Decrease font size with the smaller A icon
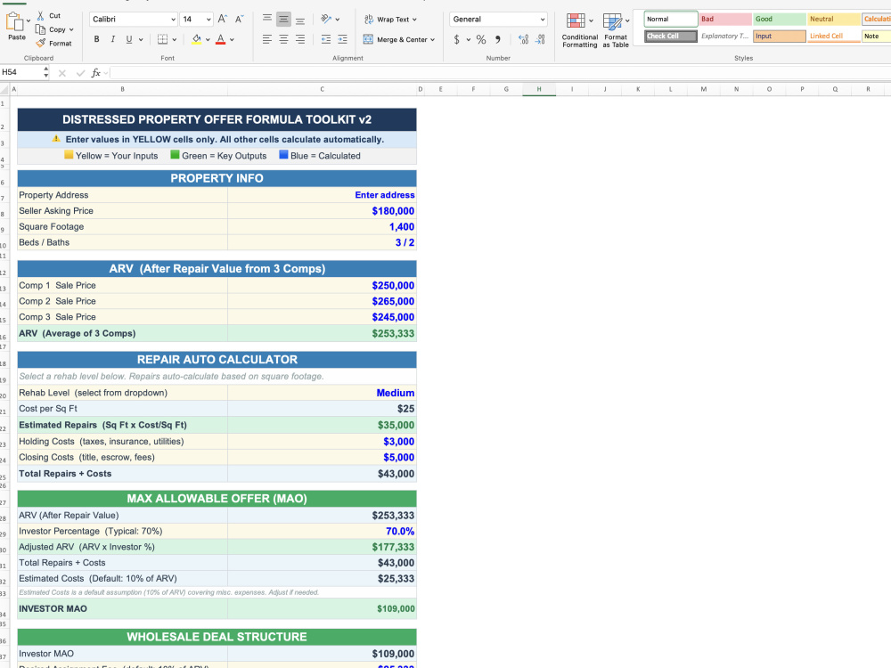 tap(239, 20)
